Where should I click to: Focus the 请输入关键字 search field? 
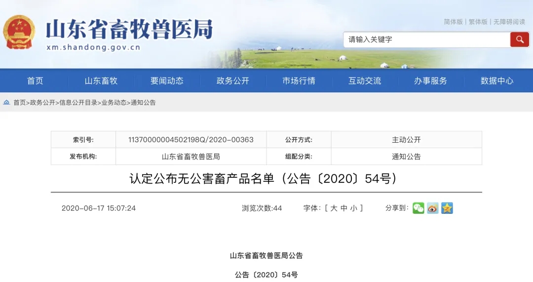pos(426,40)
